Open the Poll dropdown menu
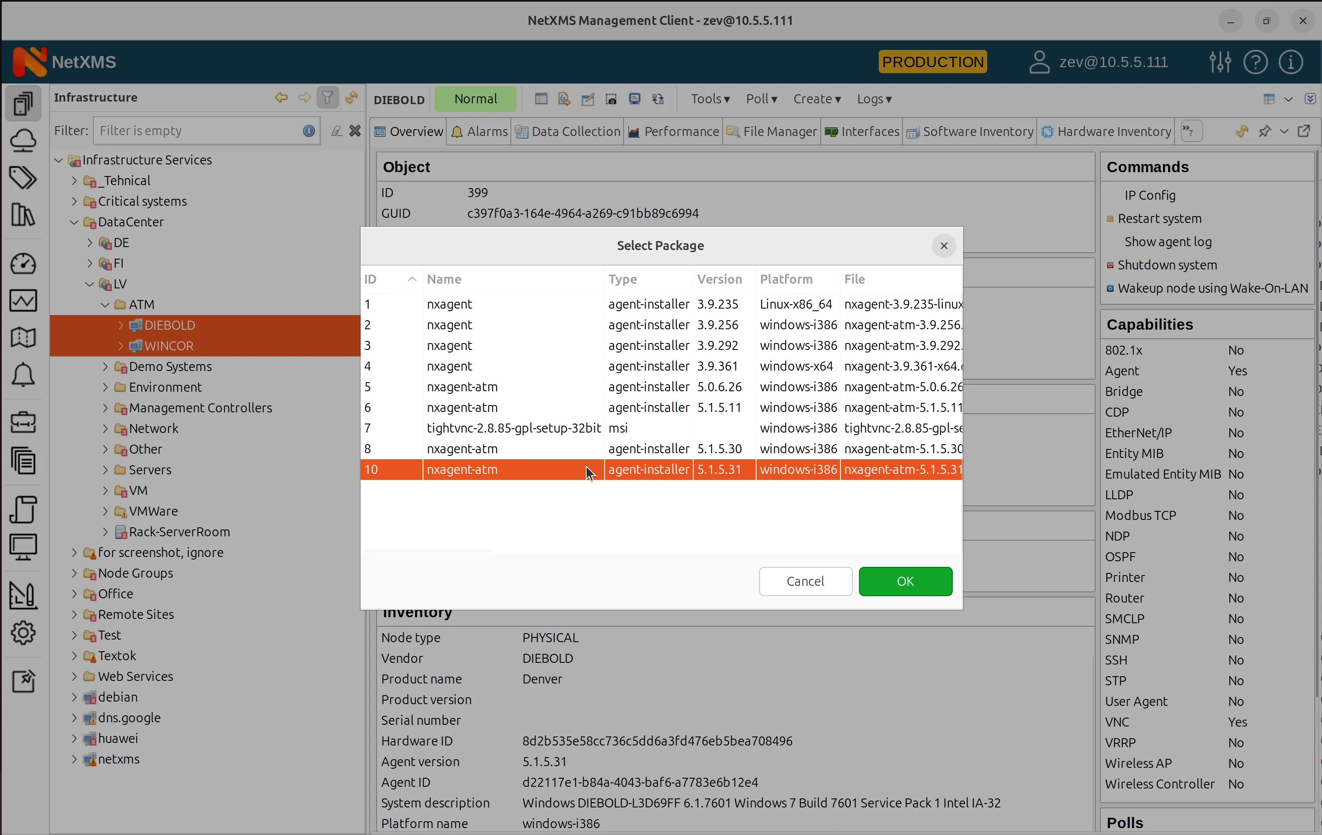 (x=761, y=99)
